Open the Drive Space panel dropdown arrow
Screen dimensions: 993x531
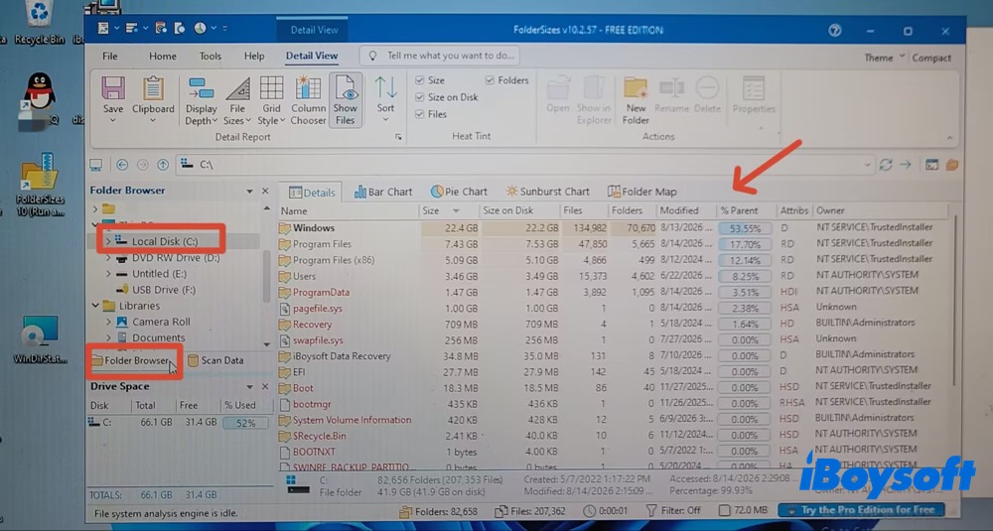249,387
